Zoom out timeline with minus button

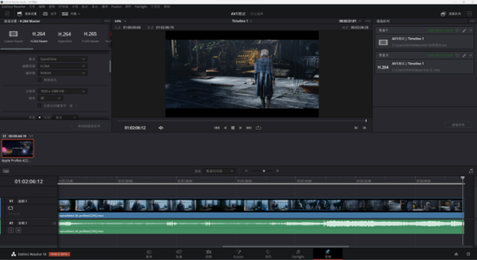(246, 171)
